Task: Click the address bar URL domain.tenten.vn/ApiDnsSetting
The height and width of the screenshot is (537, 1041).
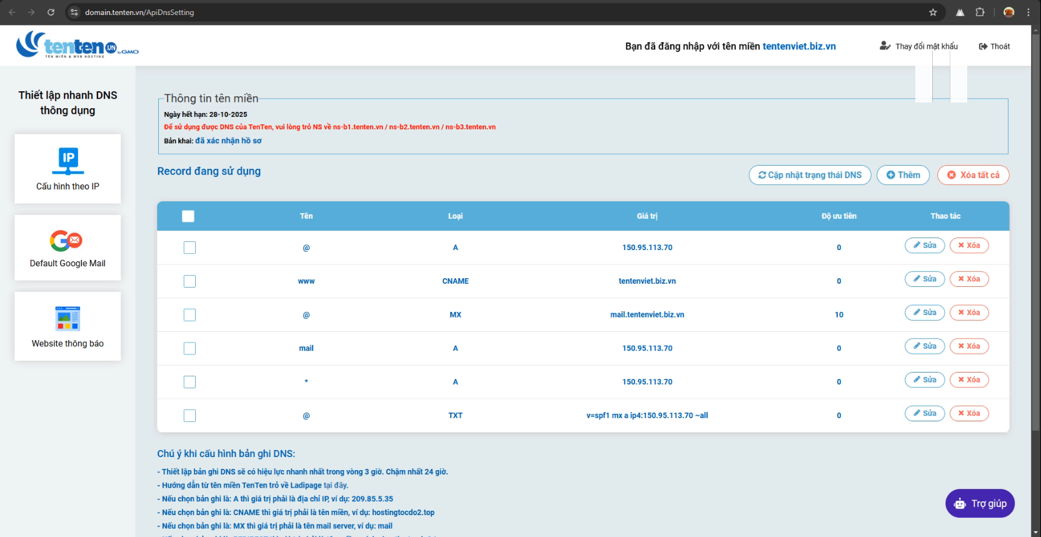Action: tap(139, 12)
